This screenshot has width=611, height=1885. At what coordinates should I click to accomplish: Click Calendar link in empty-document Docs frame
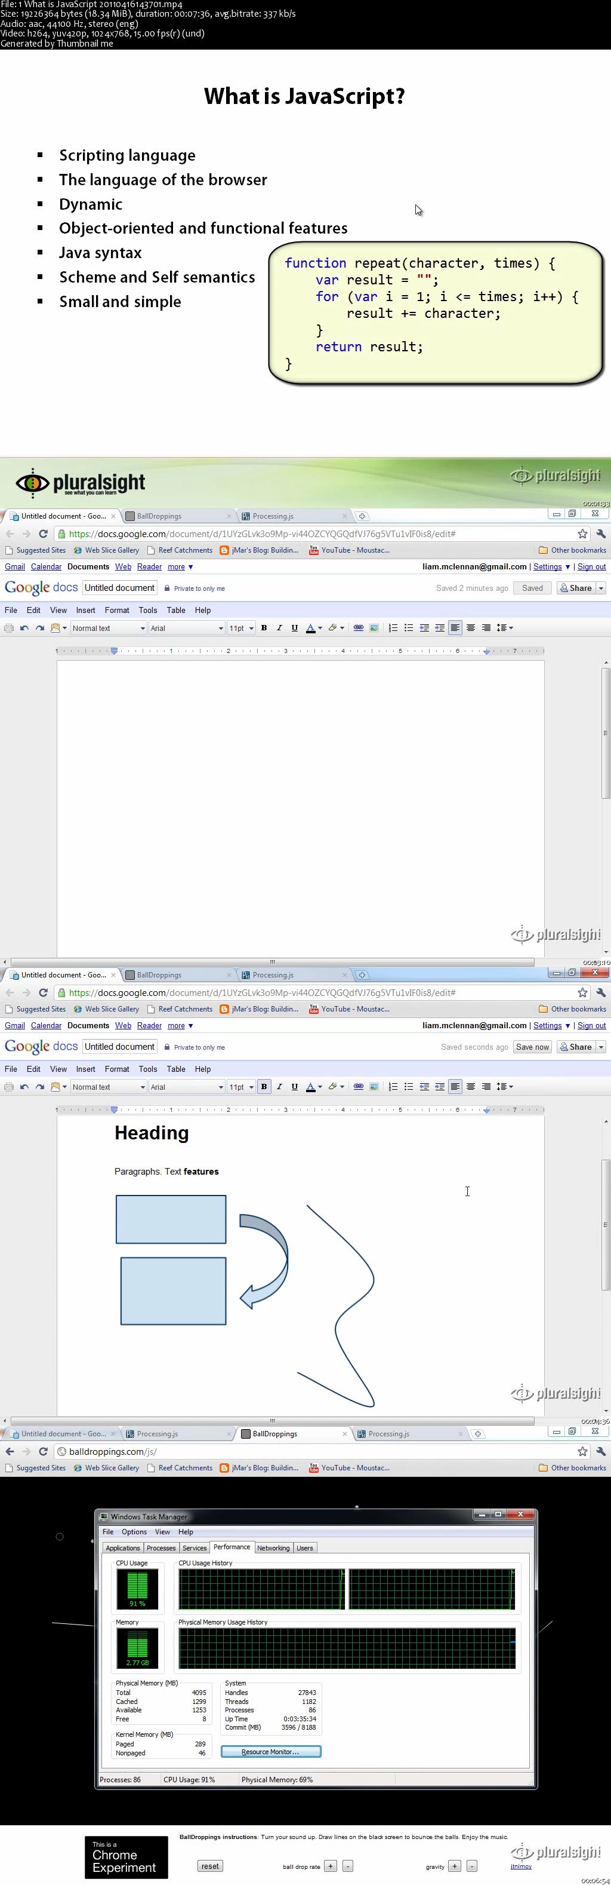click(x=46, y=567)
